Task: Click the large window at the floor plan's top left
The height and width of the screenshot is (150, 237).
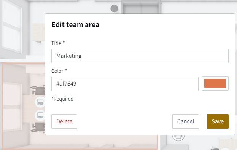Action: (x=12, y=27)
